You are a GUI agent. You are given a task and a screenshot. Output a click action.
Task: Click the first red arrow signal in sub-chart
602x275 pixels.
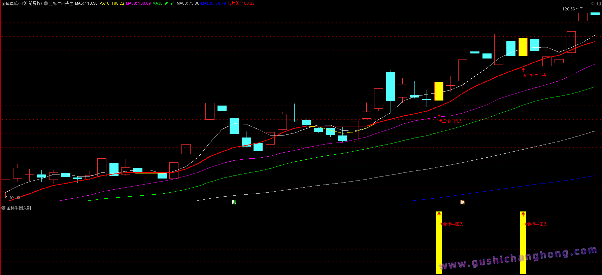(x=439, y=214)
